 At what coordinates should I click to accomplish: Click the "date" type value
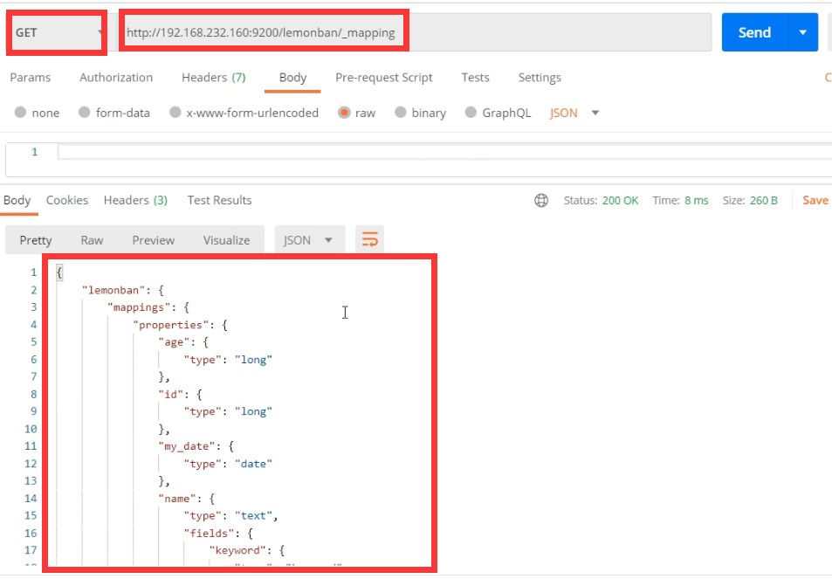[x=253, y=464]
